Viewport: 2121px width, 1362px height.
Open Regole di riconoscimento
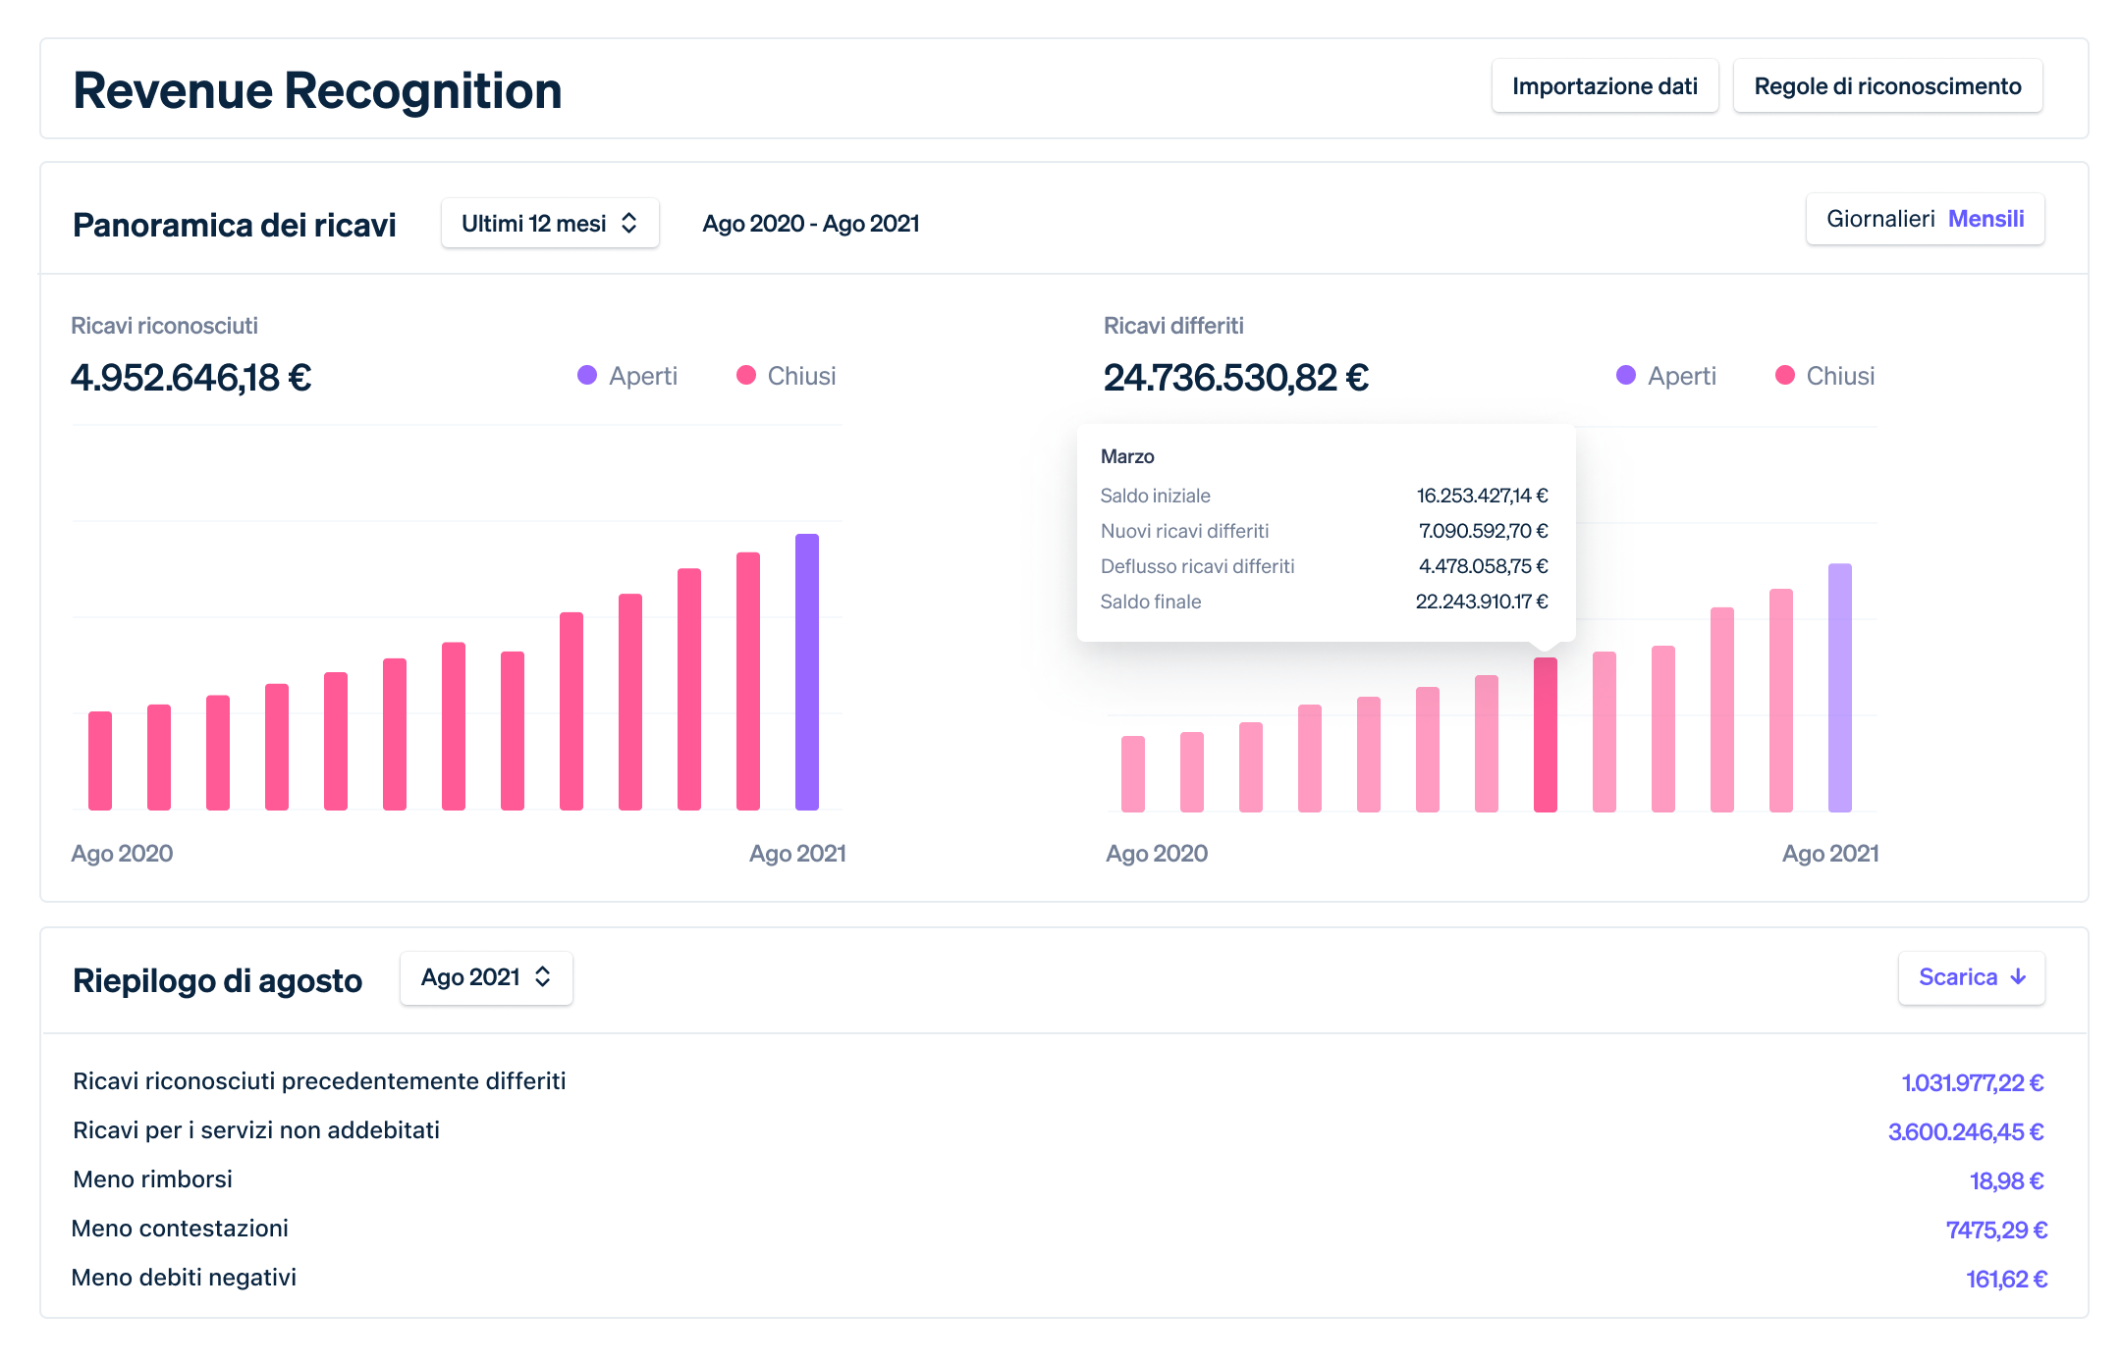[x=1887, y=86]
